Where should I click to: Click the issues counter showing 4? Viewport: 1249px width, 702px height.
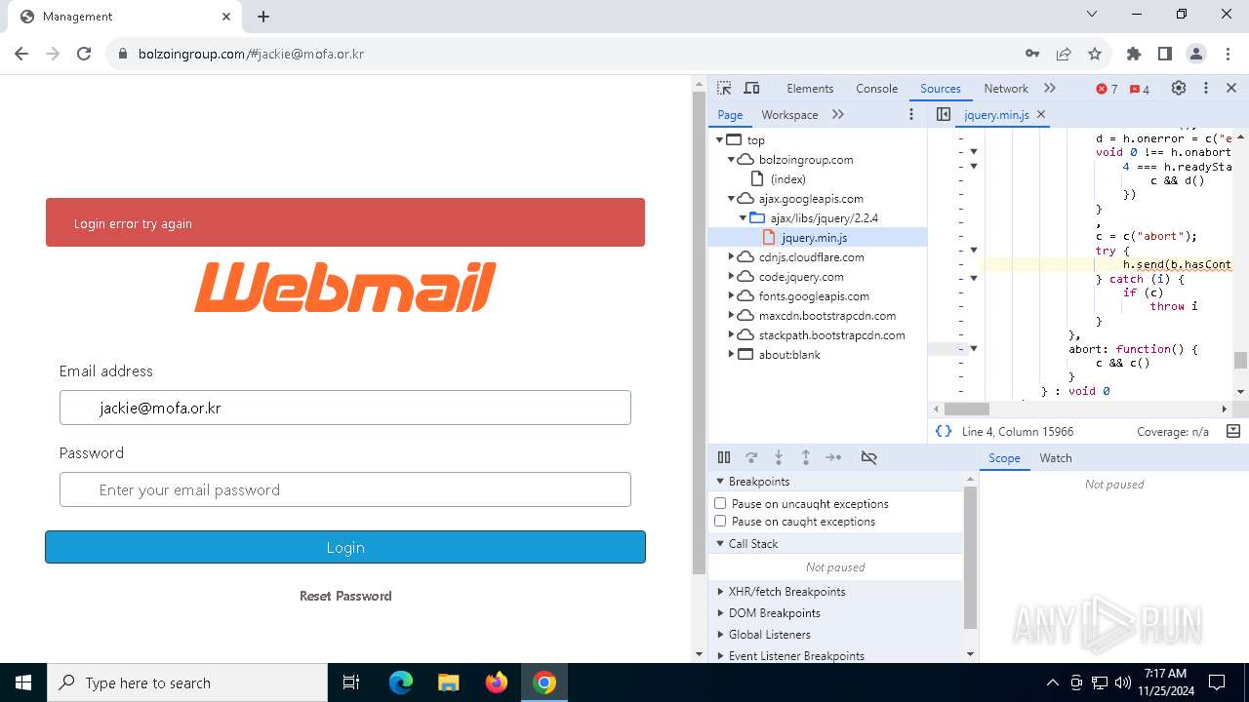pos(1139,89)
